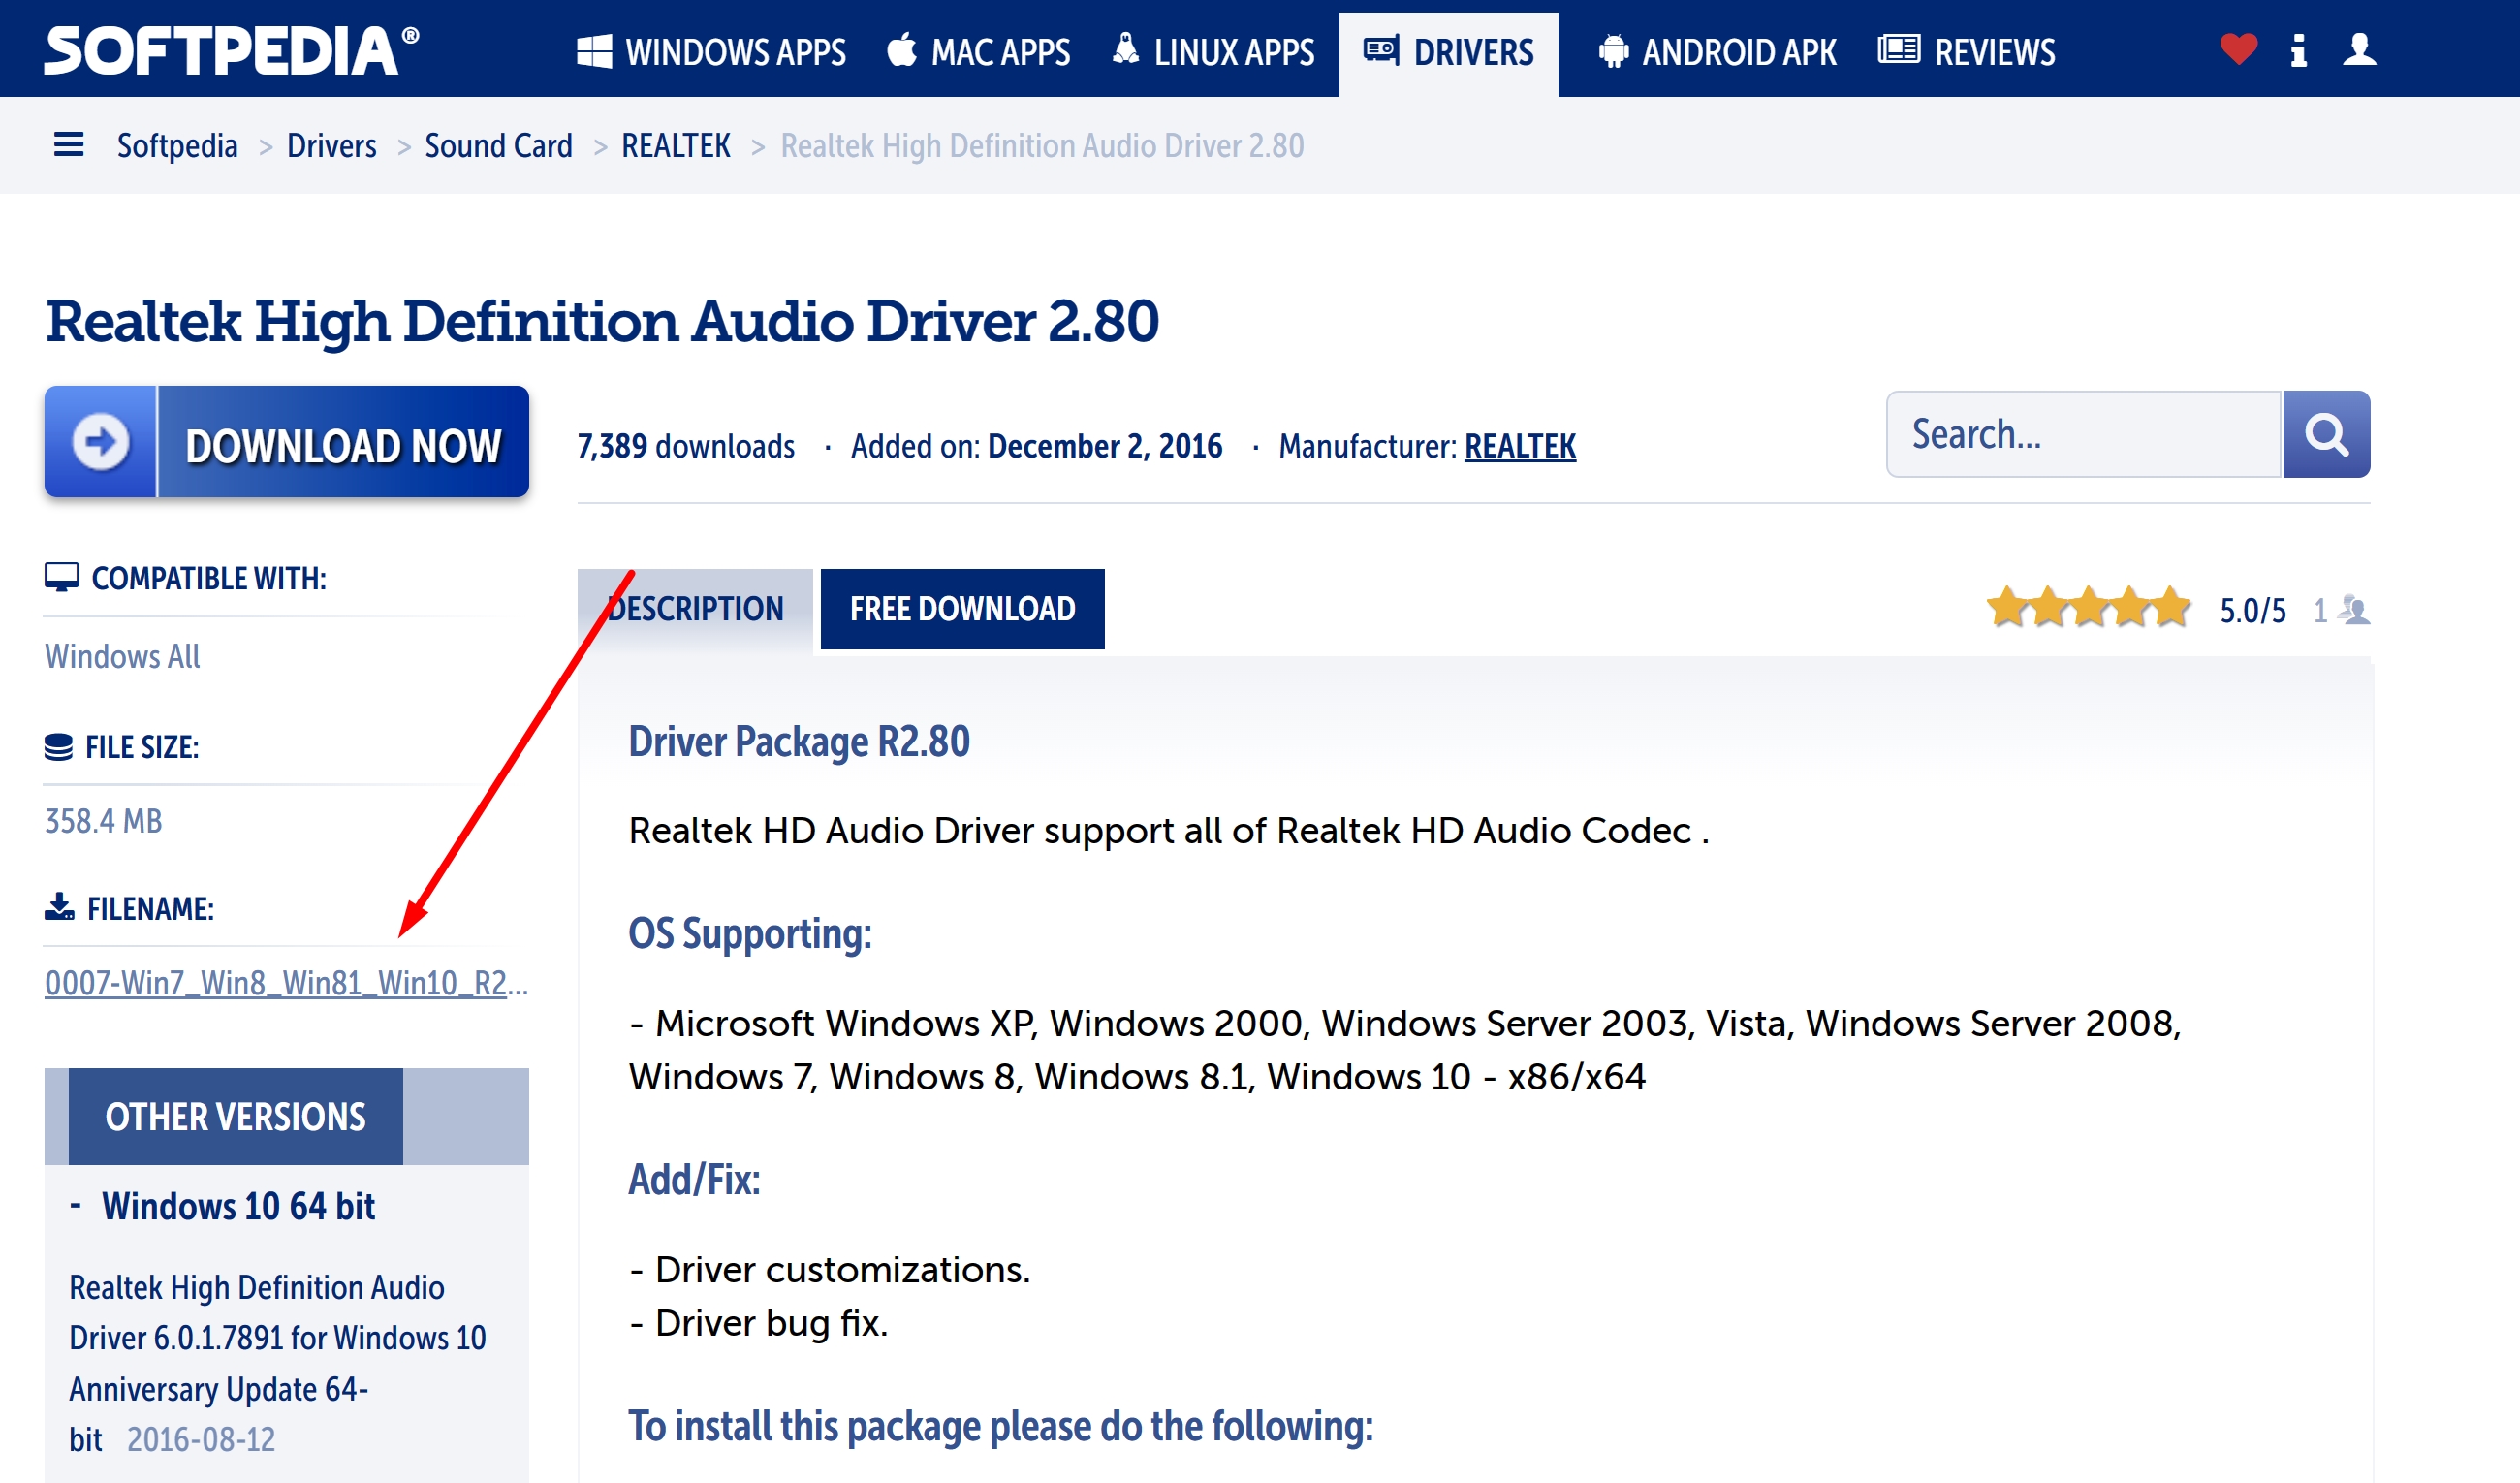
Task: Click the Add/Fix heading
Action: pos(693,1180)
